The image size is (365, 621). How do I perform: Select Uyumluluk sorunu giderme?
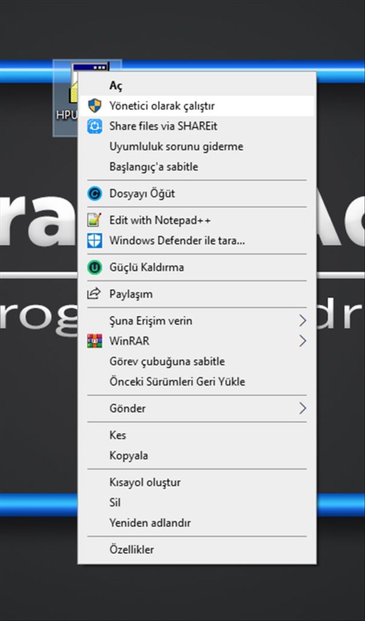197,147
